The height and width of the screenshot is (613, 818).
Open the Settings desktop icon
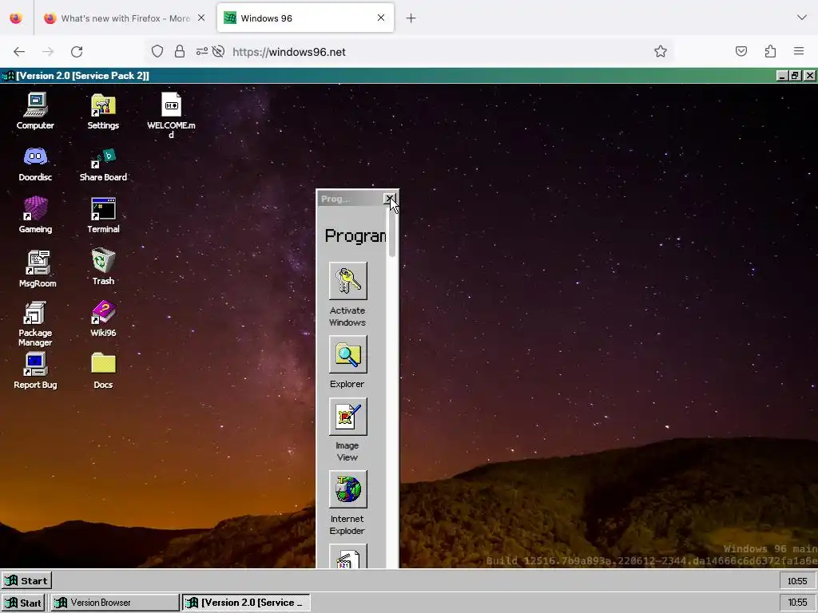point(103,110)
